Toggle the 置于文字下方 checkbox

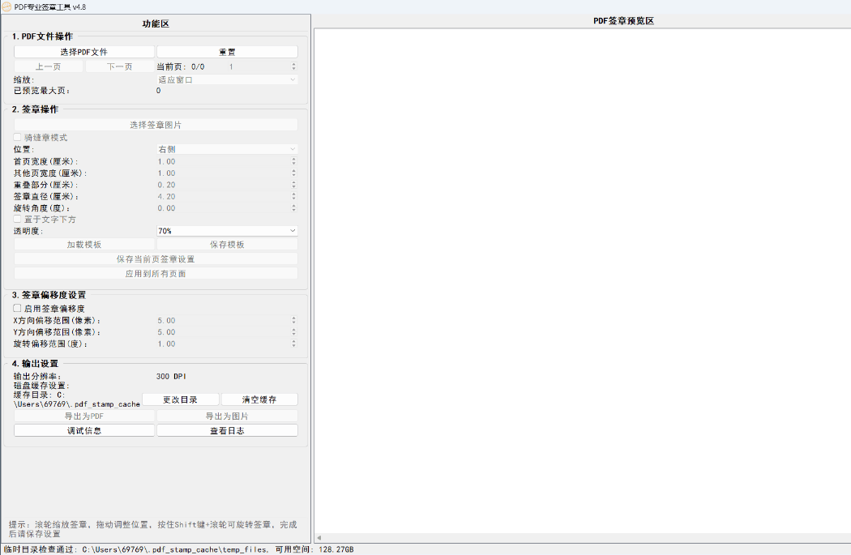click(x=18, y=220)
